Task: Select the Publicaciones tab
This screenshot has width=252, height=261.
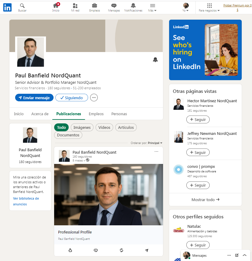Action: [x=69, y=114]
